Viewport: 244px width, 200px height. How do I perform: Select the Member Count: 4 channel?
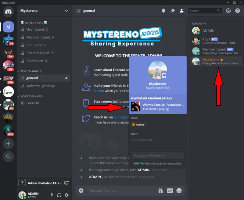pos(44,37)
